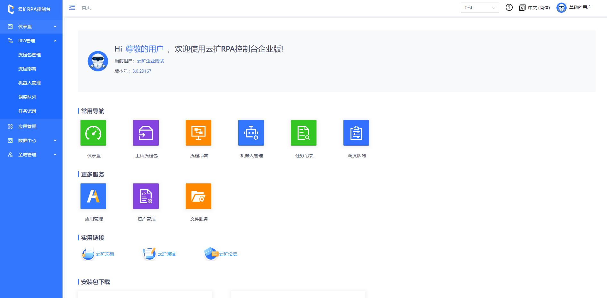Select 流程包管理 in the sidebar

30,55
